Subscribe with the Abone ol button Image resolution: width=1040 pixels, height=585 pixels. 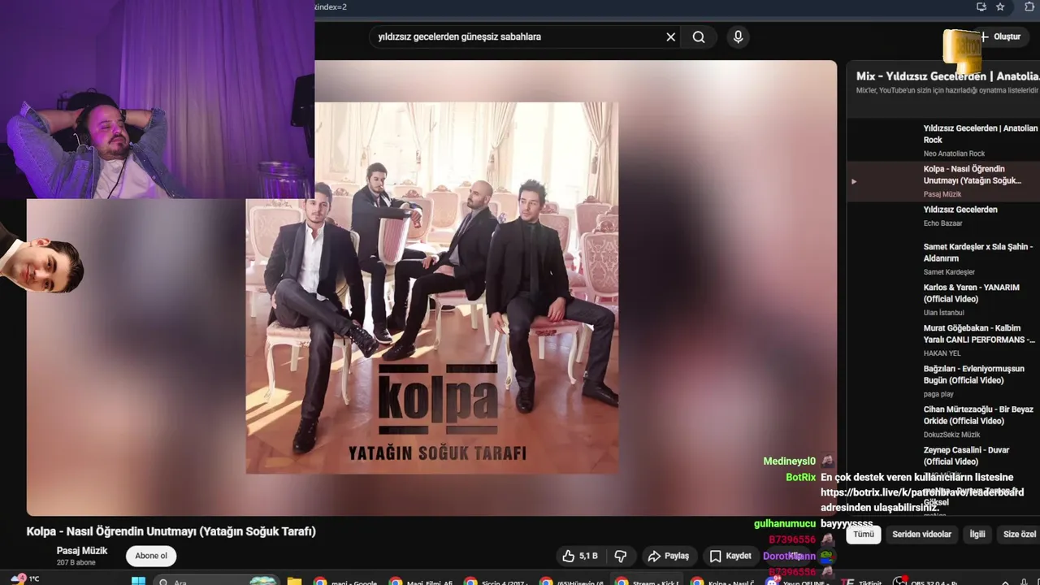(151, 556)
